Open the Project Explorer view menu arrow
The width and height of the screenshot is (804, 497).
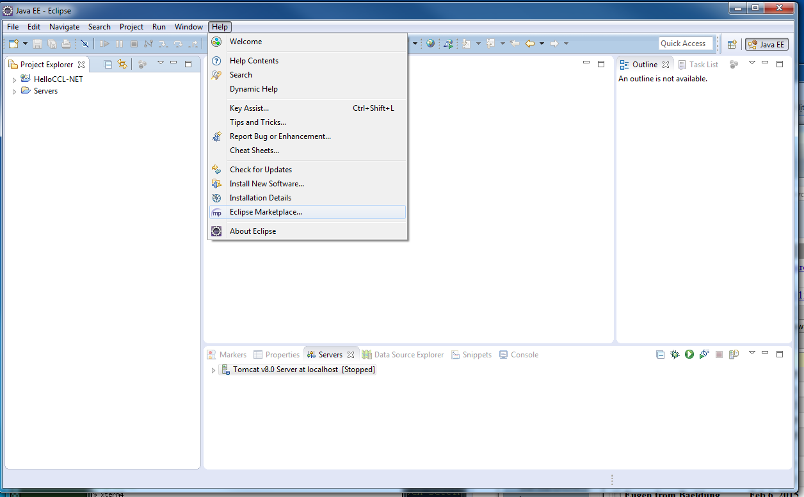(160, 63)
